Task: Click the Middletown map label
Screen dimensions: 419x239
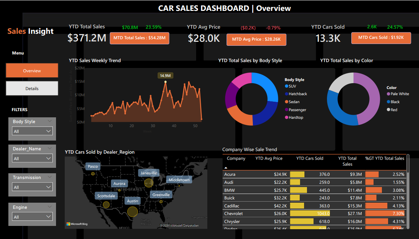Action: click(179, 180)
